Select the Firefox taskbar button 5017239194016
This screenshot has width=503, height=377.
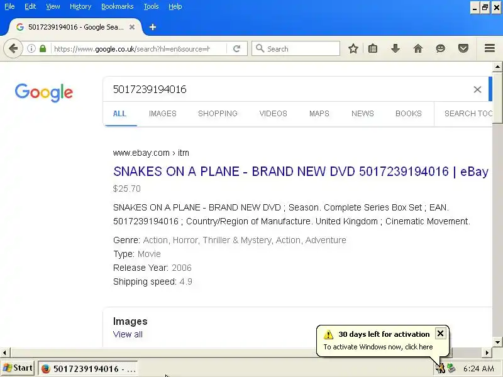[x=88, y=369]
